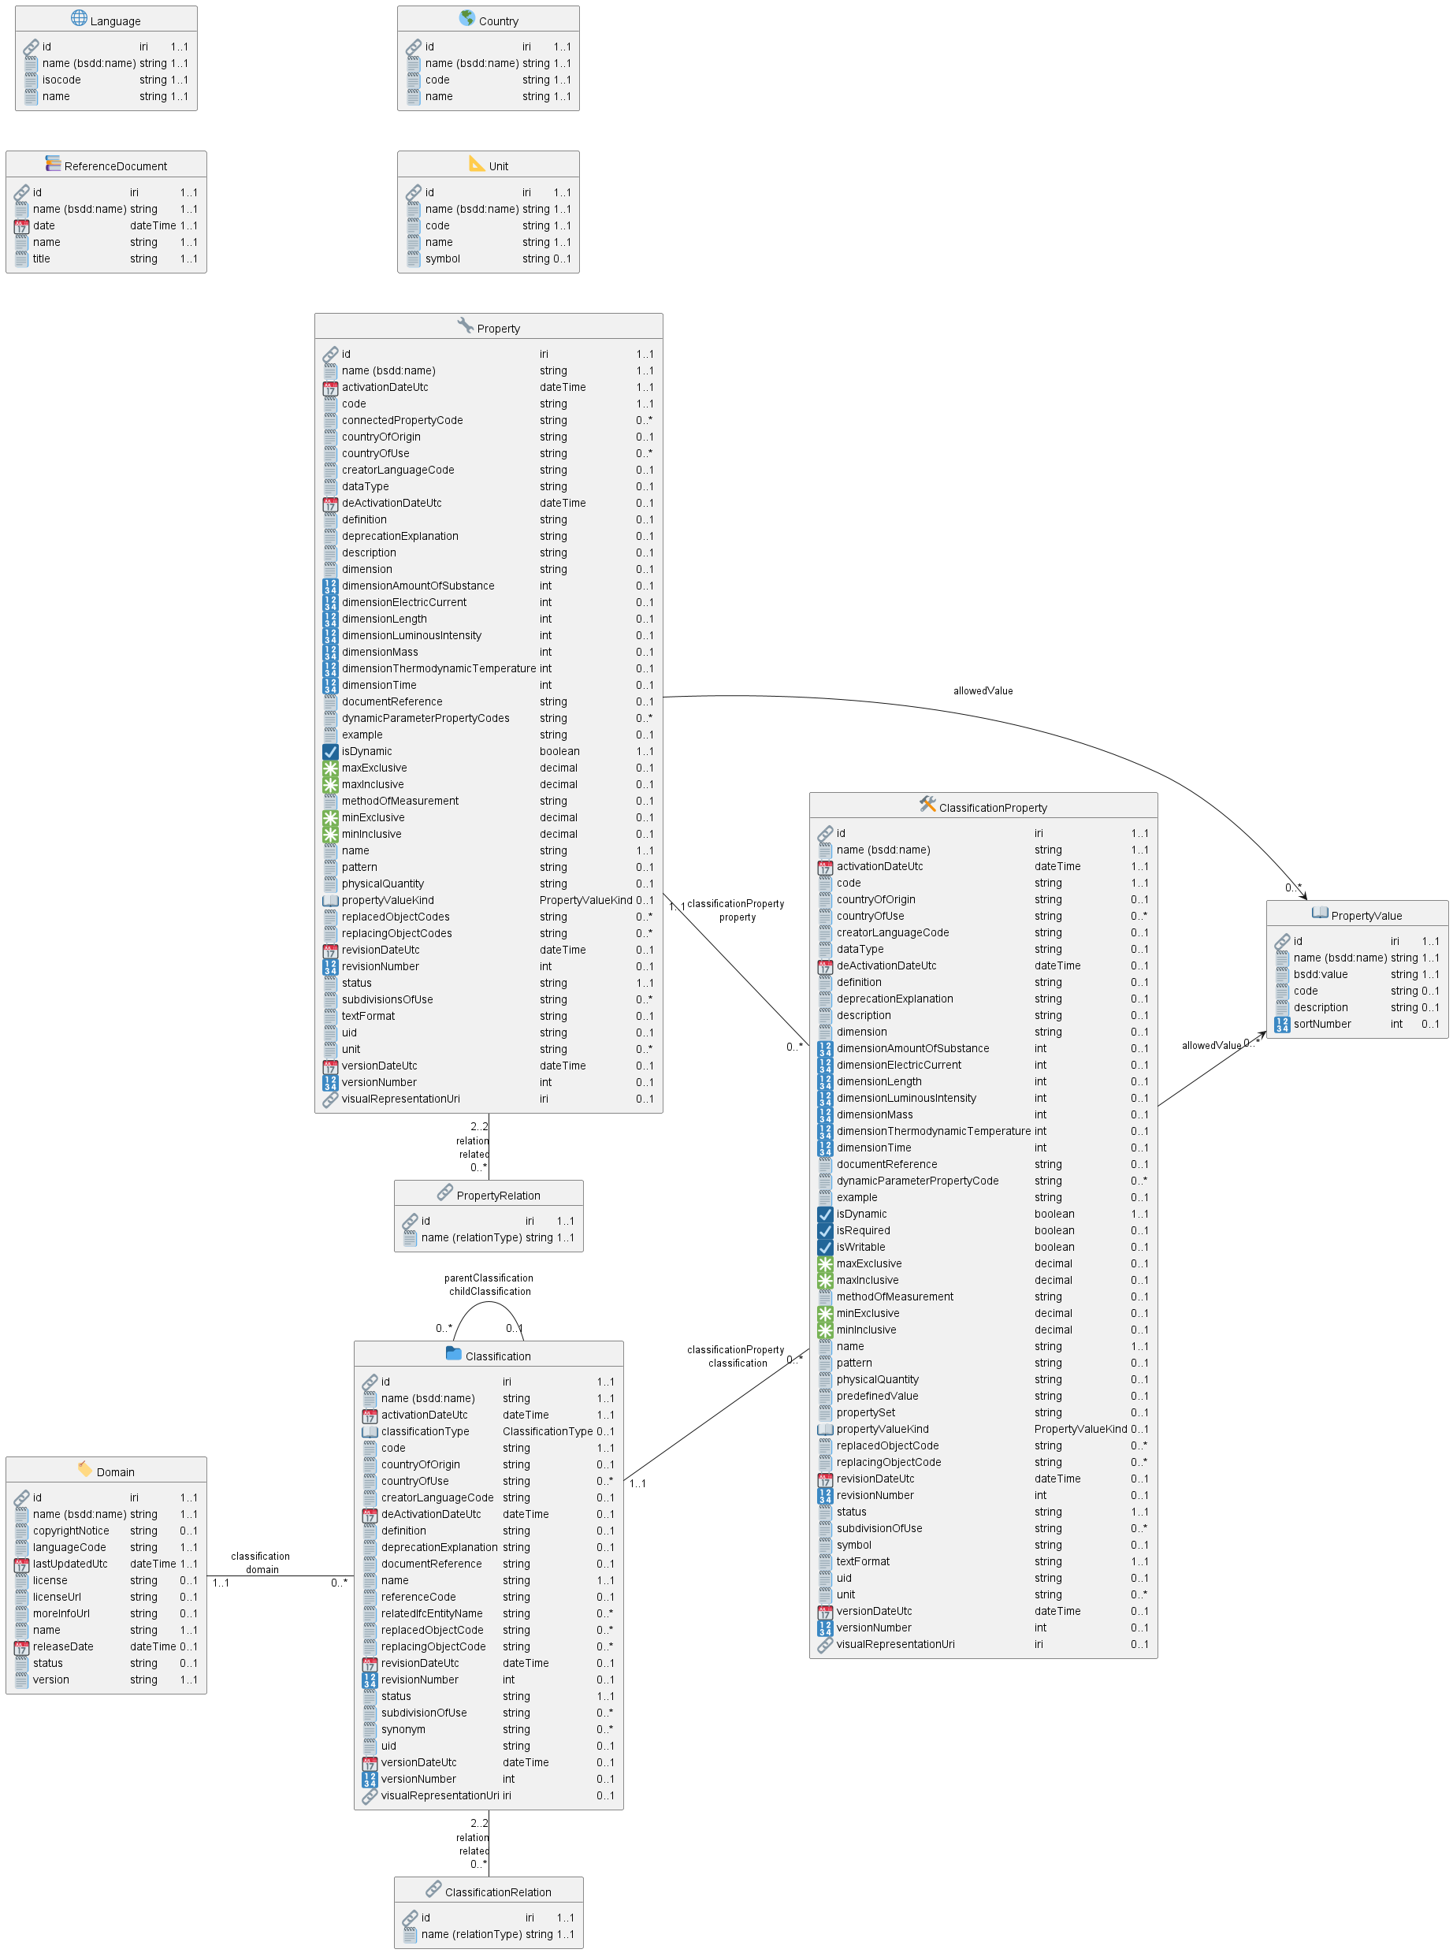Click the 'title' attribute in ReferenceDocument
Image resolution: width=1453 pixels, height=1953 pixels.
coord(41,259)
